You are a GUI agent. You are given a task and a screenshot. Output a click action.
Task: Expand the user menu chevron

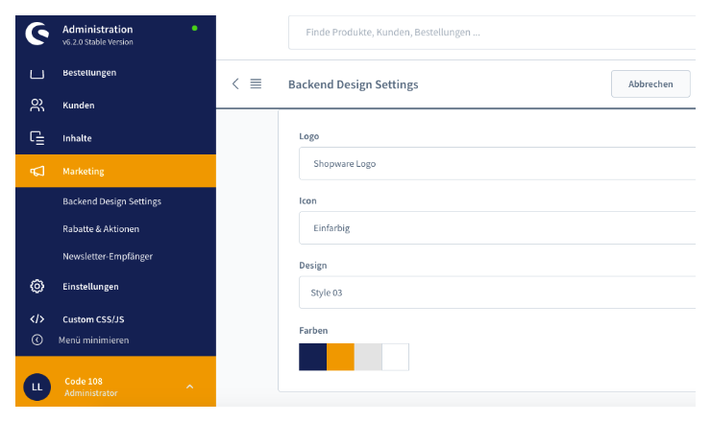[189, 387]
